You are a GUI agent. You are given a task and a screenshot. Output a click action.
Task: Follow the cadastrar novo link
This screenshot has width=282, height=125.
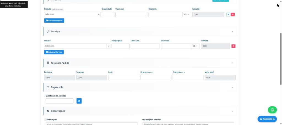(57, 9)
